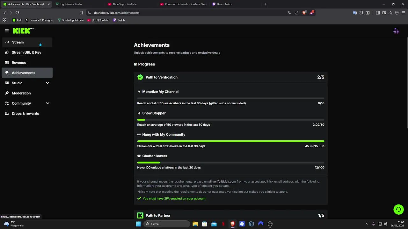The width and height of the screenshot is (408, 229).
Task: Toggle the browser sidebar panel
Action: tap(378, 13)
